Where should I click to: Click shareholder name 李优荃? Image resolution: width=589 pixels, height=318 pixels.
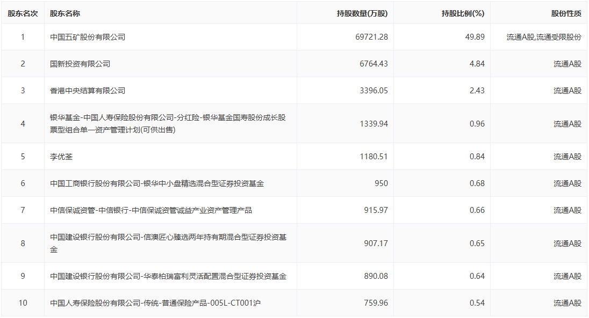(x=61, y=157)
